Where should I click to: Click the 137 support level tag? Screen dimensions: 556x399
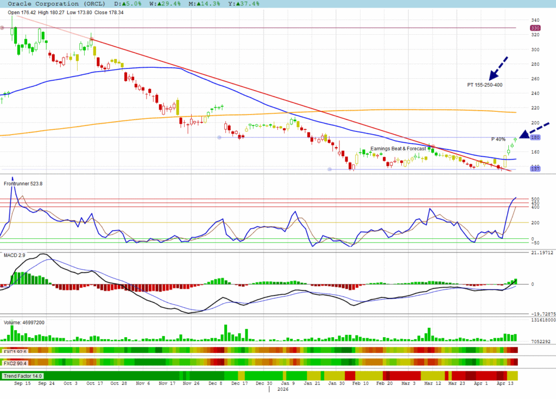coord(535,169)
